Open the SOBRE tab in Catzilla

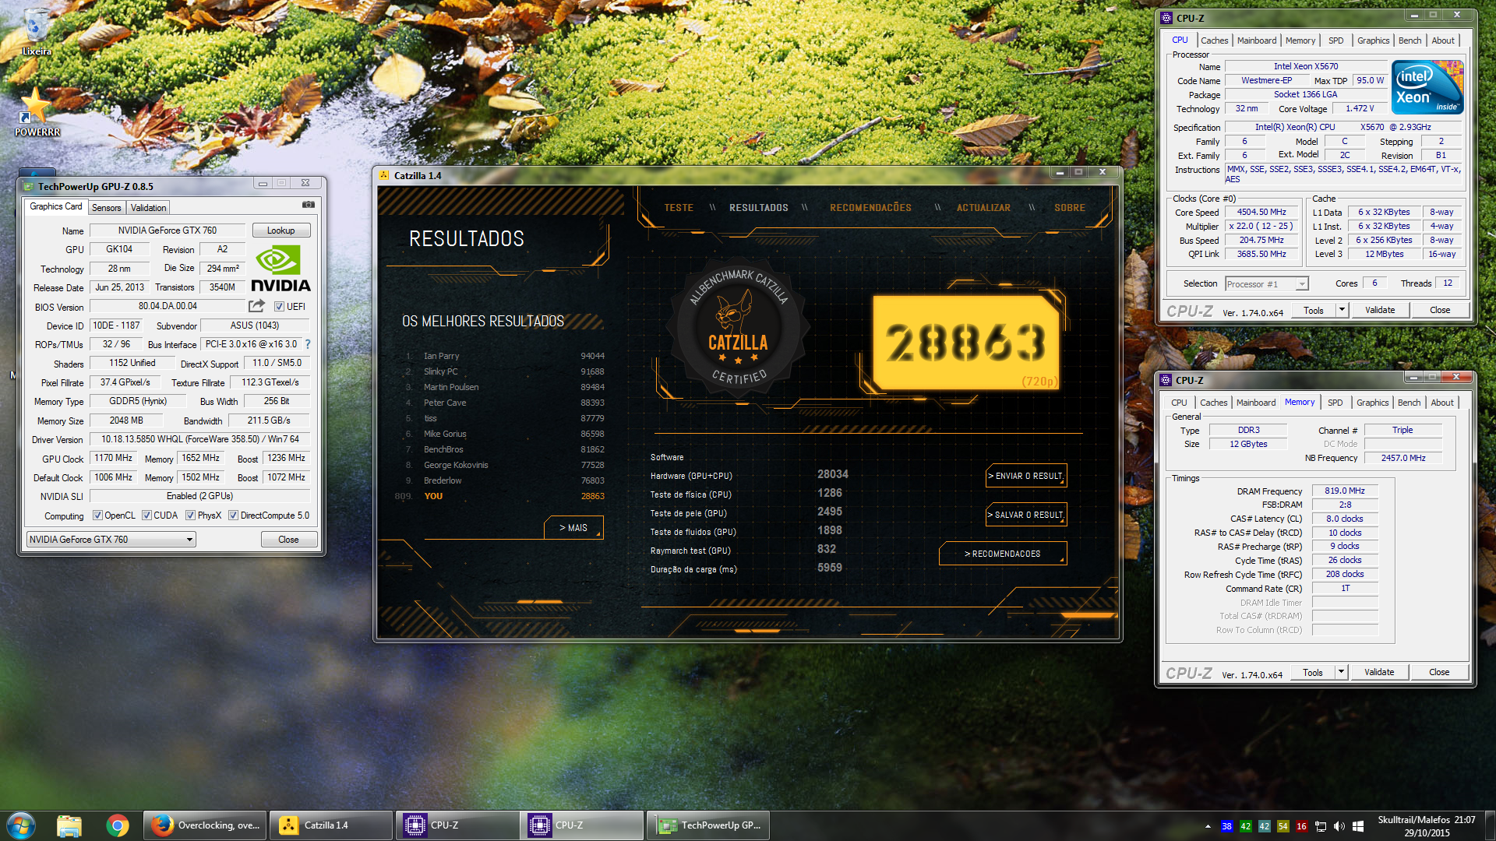coord(1070,208)
